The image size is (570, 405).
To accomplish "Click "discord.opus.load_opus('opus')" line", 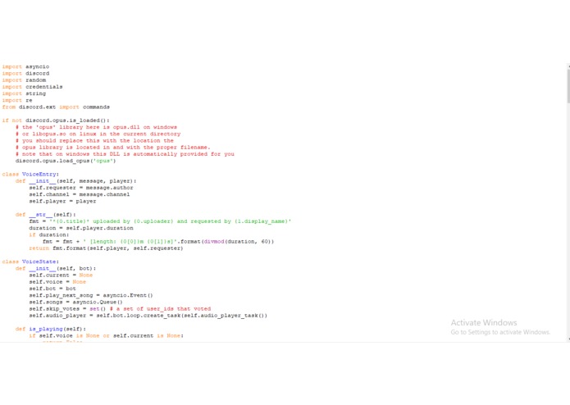I will coord(66,161).
